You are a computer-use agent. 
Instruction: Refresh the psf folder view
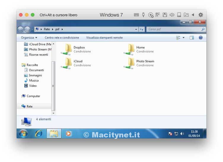[x=141, y=29]
